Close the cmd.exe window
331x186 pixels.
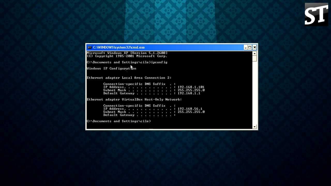tap(254, 47)
